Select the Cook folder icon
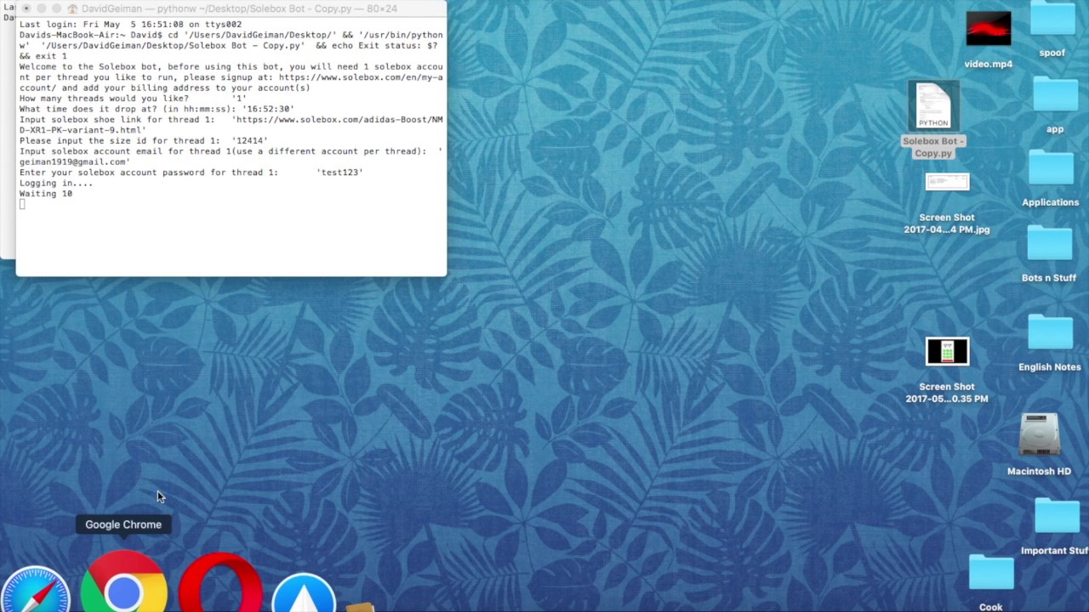Screen dimensions: 1089x612 991,574
